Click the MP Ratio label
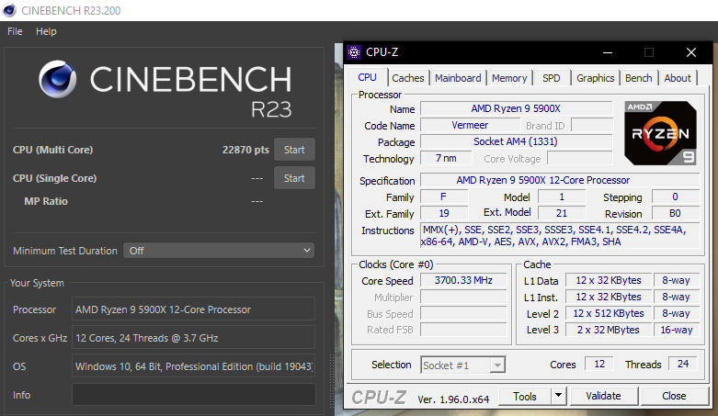718x416 pixels. 46,201
